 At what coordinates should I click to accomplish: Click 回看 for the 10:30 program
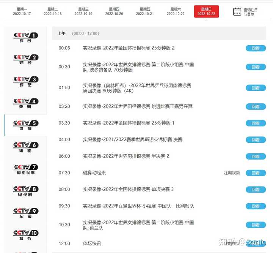click(x=256, y=225)
